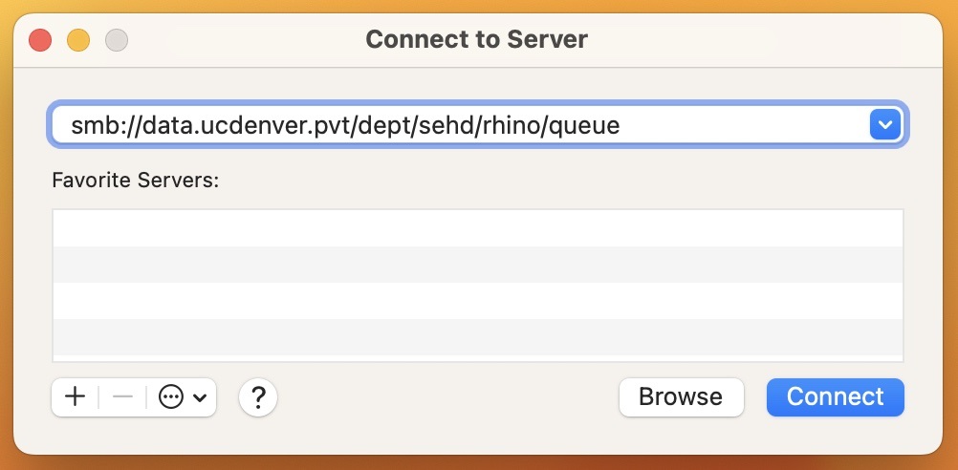Focus the smb:// server address field
This screenshot has width=958, height=470.
point(459,124)
